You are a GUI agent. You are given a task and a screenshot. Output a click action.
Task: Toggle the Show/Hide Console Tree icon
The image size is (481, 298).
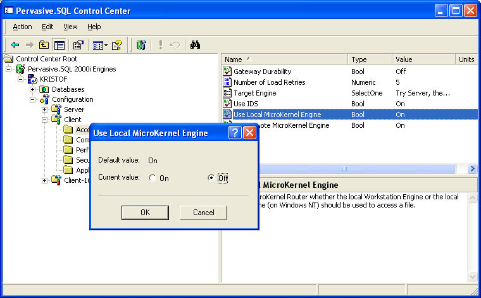[x=59, y=45]
